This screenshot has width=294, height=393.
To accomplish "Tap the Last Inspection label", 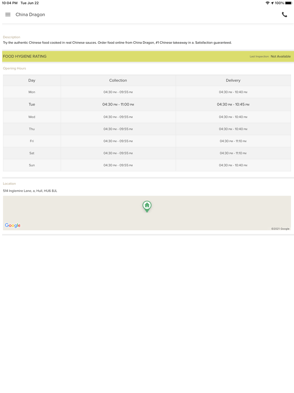I will click(x=259, y=56).
